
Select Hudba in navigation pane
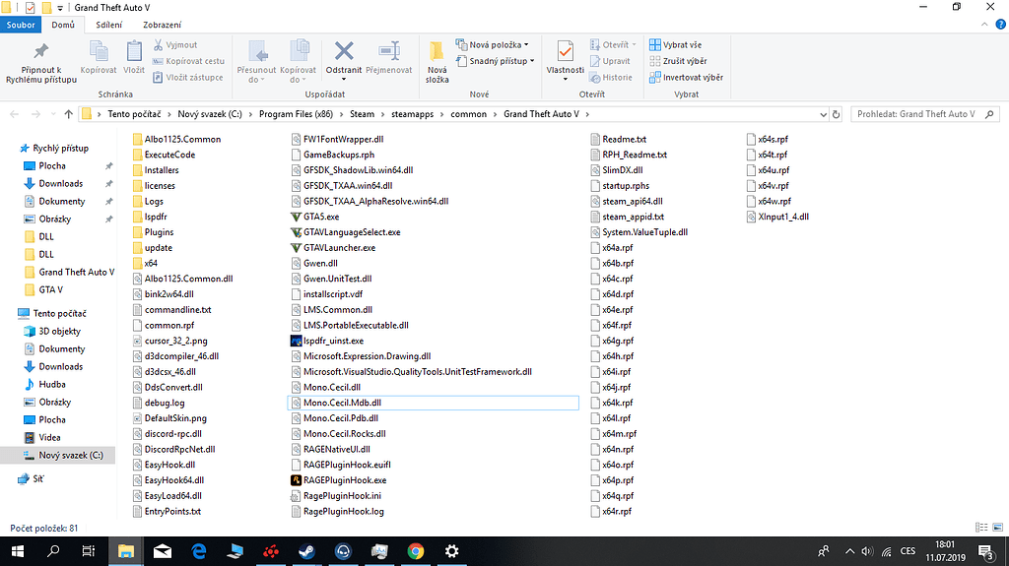tap(52, 384)
